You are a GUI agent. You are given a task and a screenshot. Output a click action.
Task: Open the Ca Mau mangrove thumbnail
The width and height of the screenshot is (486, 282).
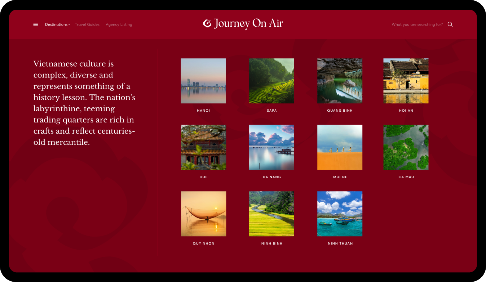coord(406,147)
